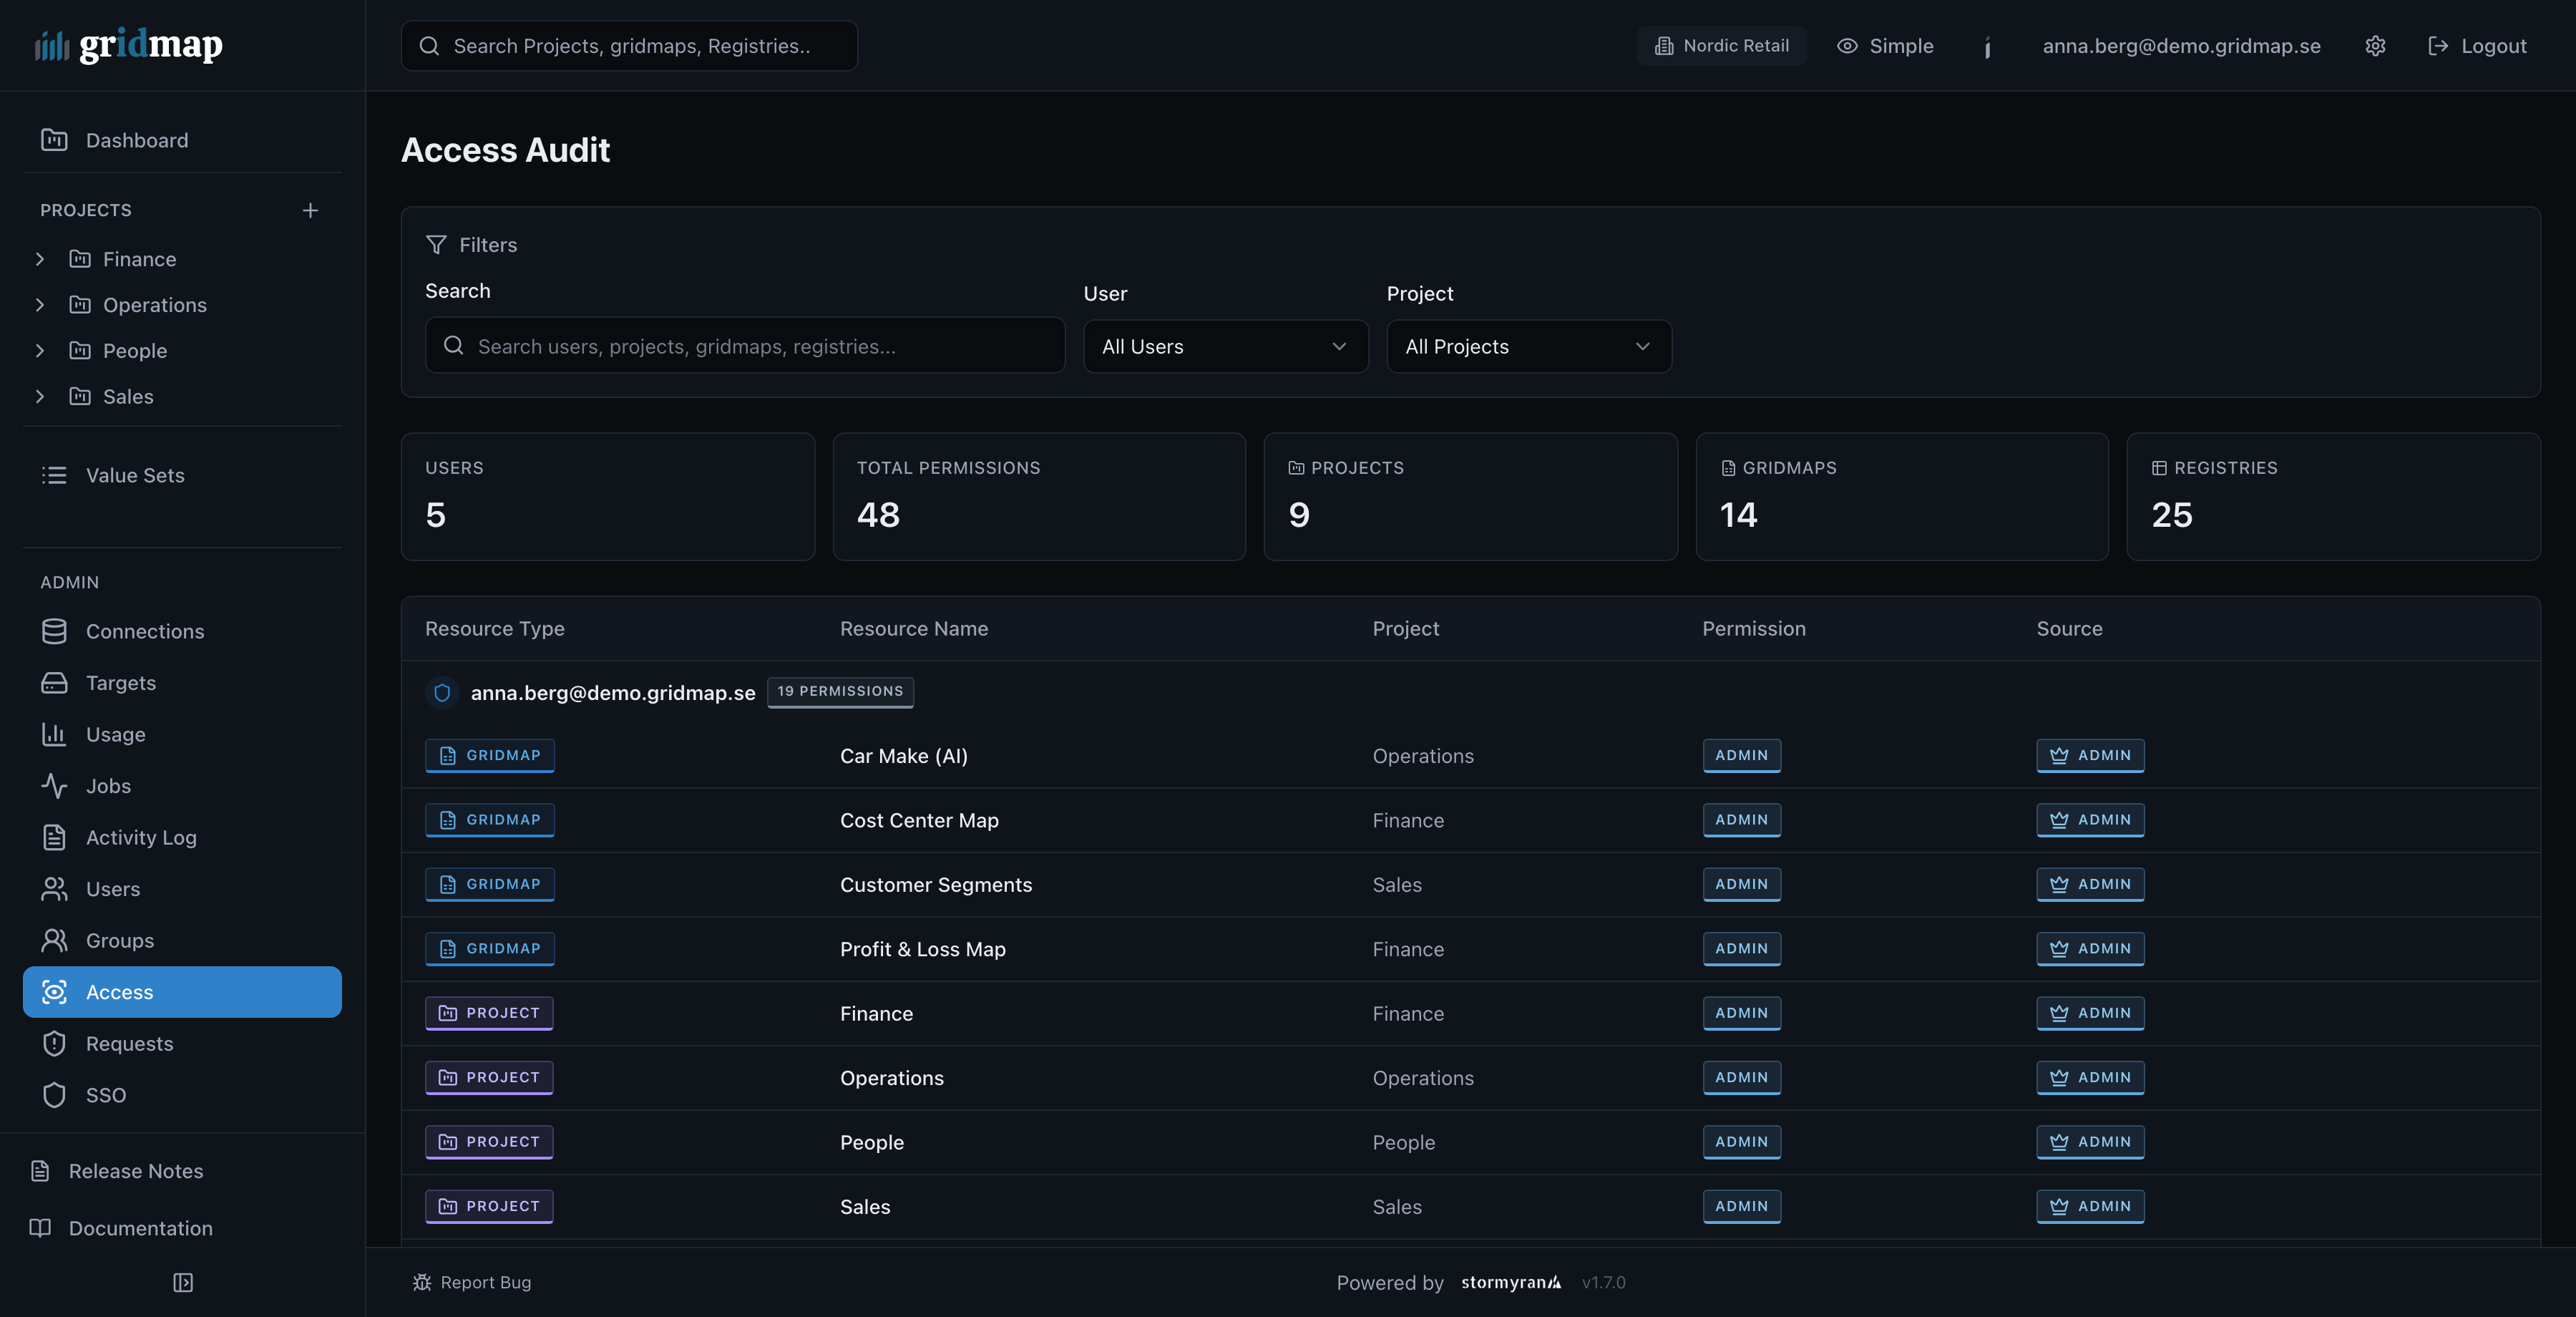Click version v1.7.0 label
Image resolution: width=2576 pixels, height=1317 pixels.
(x=1603, y=1282)
